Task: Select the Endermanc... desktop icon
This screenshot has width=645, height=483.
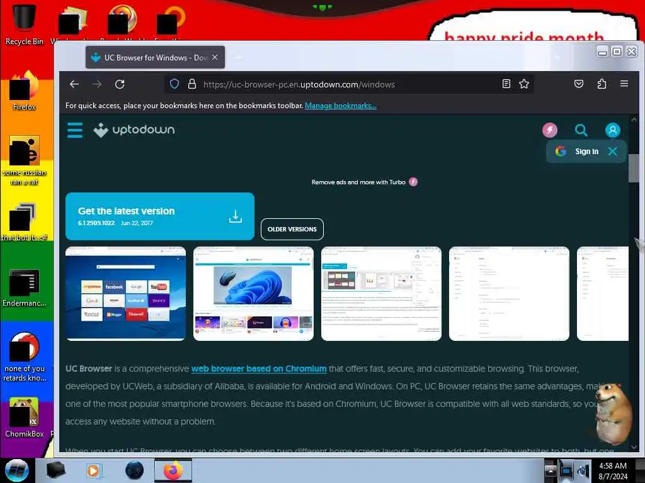Action: [25, 288]
